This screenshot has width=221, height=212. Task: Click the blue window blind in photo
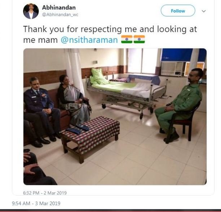[x=183, y=55]
